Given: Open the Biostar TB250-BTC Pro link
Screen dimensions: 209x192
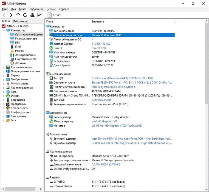Looking at the screenshot, I should [132, 83].
